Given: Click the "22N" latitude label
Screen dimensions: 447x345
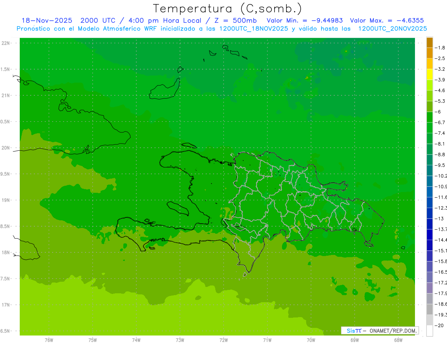Looking at the screenshot, I should pyautogui.click(x=6, y=43).
